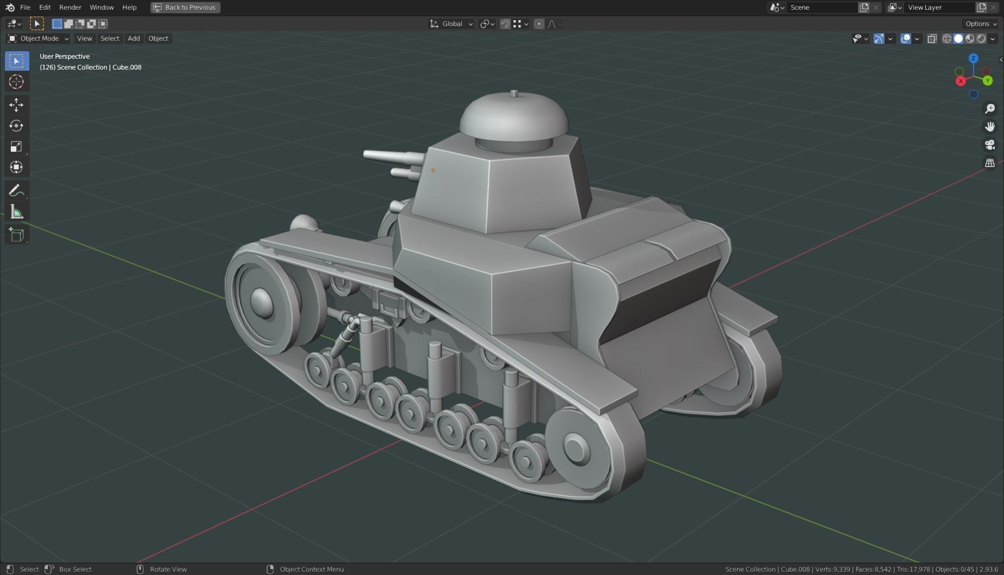The width and height of the screenshot is (1004, 575).
Task: Open the viewport Add menu
Action: click(134, 38)
